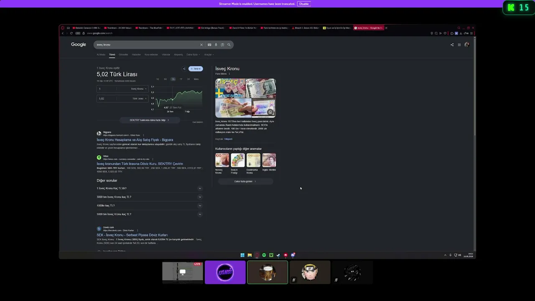The image size is (535, 301).
Task: Open File Explorer from the taskbar
Action: pos(250,255)
